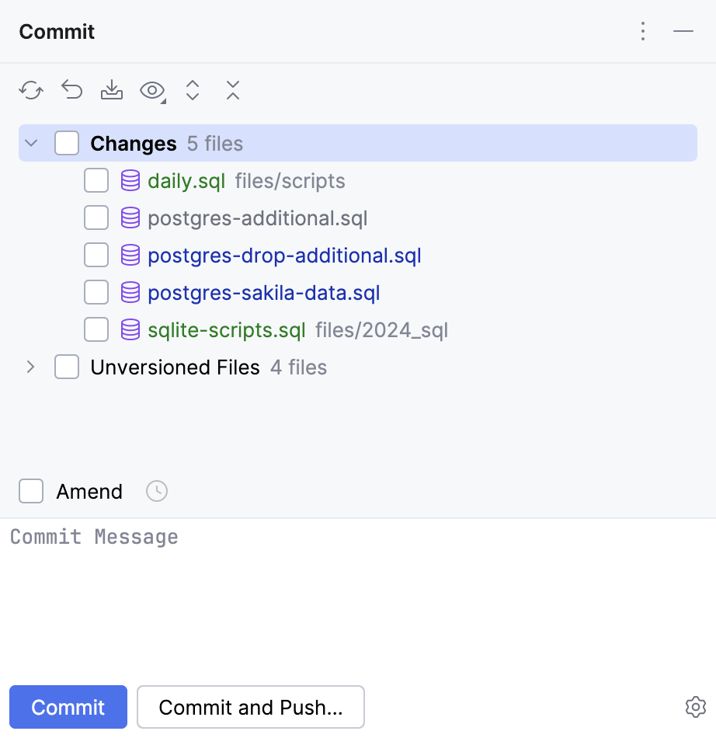Select the sqlite-scripts.sql file entry

(x=226, y=330)
